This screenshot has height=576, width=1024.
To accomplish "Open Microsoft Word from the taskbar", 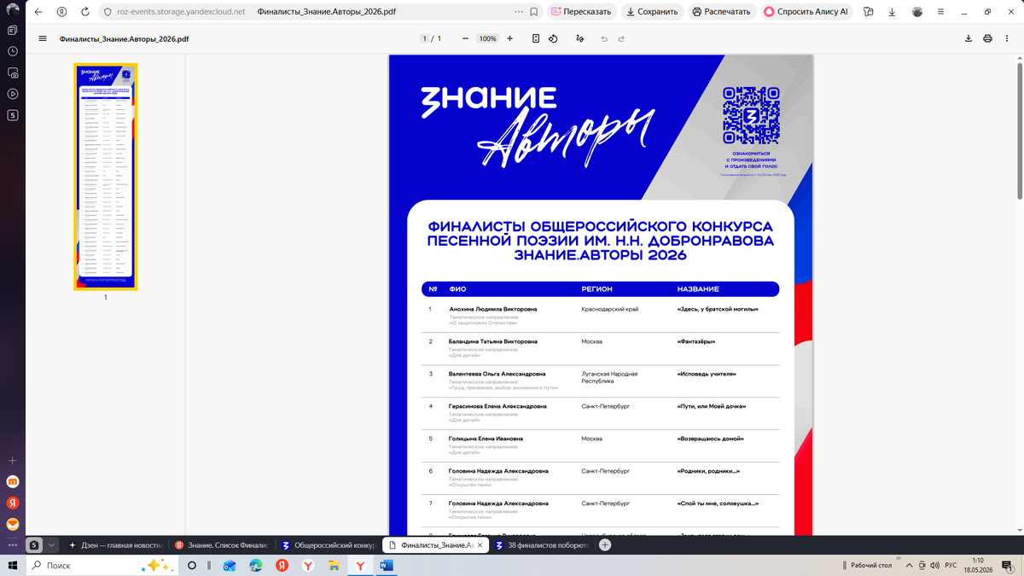I will pyautogui.click(x=385, y=565).
